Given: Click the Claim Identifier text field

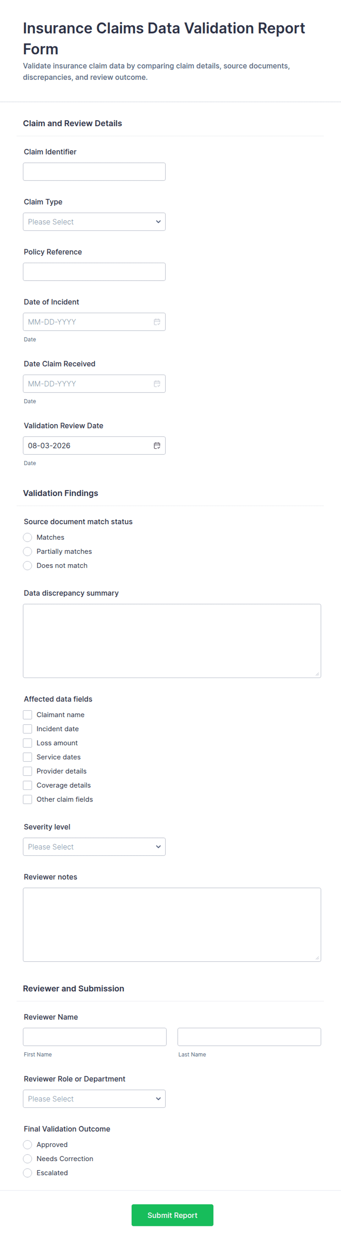Looking at the screenshot, I should tap(94, 171).
